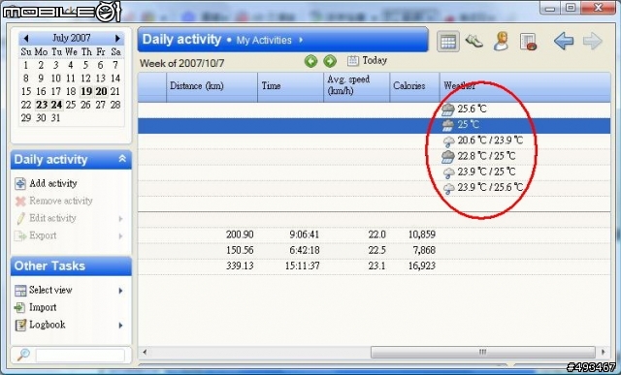Jump to Today in the week view
This screenshot has height=375, width=621.
367,60
